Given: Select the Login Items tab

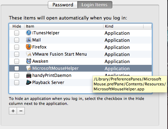Looking at the screenshot, I should pos(95,5).
